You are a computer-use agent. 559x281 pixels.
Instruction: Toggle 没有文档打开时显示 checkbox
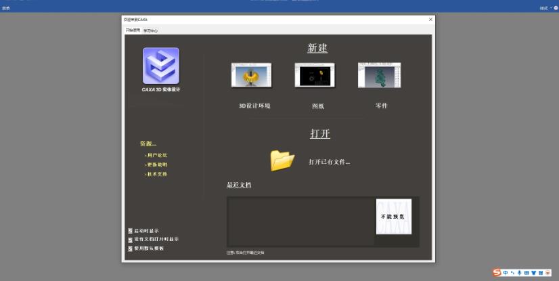(x=130, y=240)
